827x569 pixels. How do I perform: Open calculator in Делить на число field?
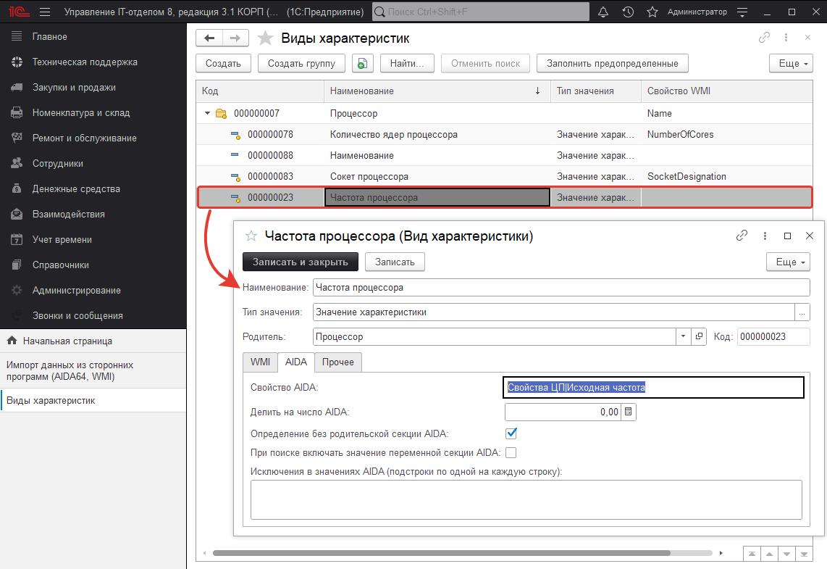(x=629, y=412)
